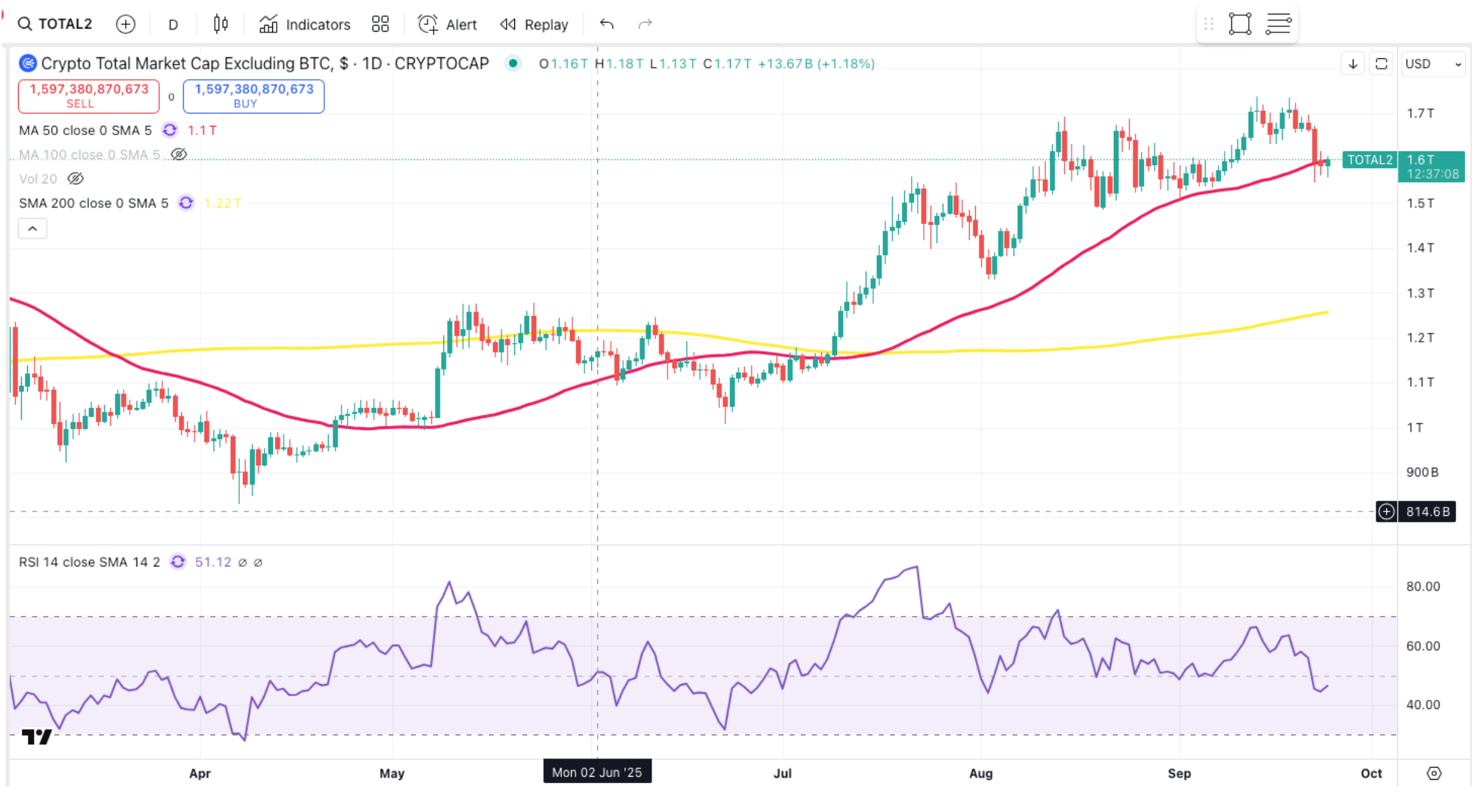The height and width of the screenshot is (807, 1475).
Task: Open the Indicators menu
Action: coord(305,24)
